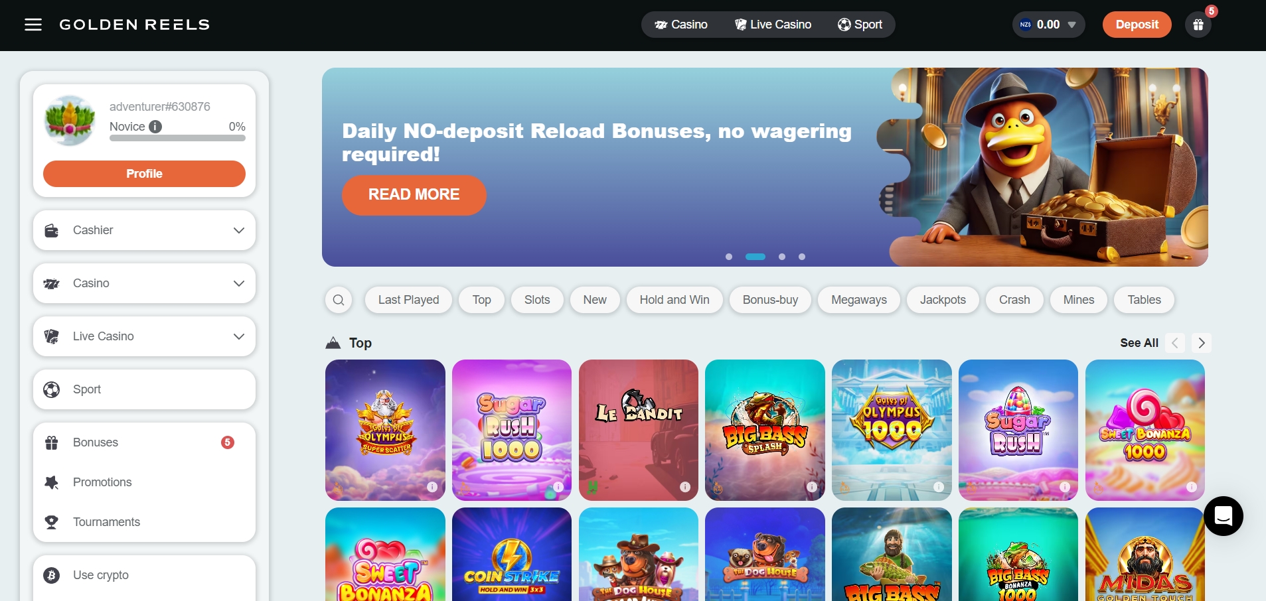Select the fourth banner carousel dot

tap(802, 257)
